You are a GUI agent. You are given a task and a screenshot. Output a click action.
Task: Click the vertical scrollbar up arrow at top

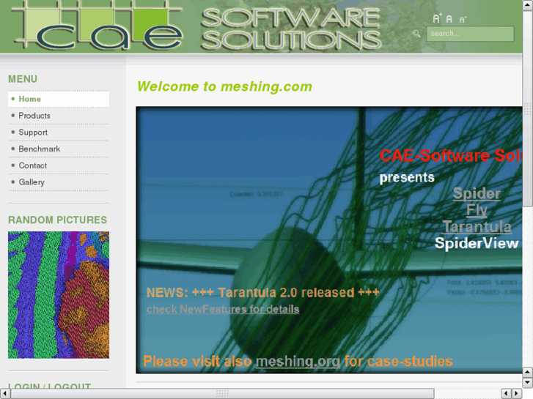point(528,5)
